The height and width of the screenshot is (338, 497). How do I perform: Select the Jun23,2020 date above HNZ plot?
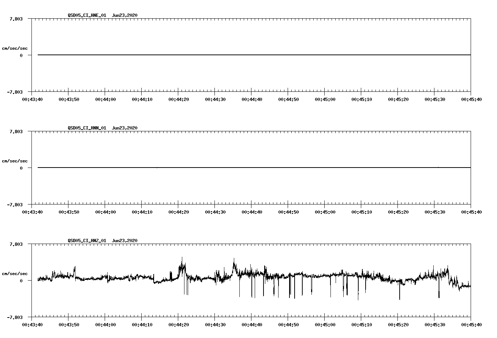[125, 241]
